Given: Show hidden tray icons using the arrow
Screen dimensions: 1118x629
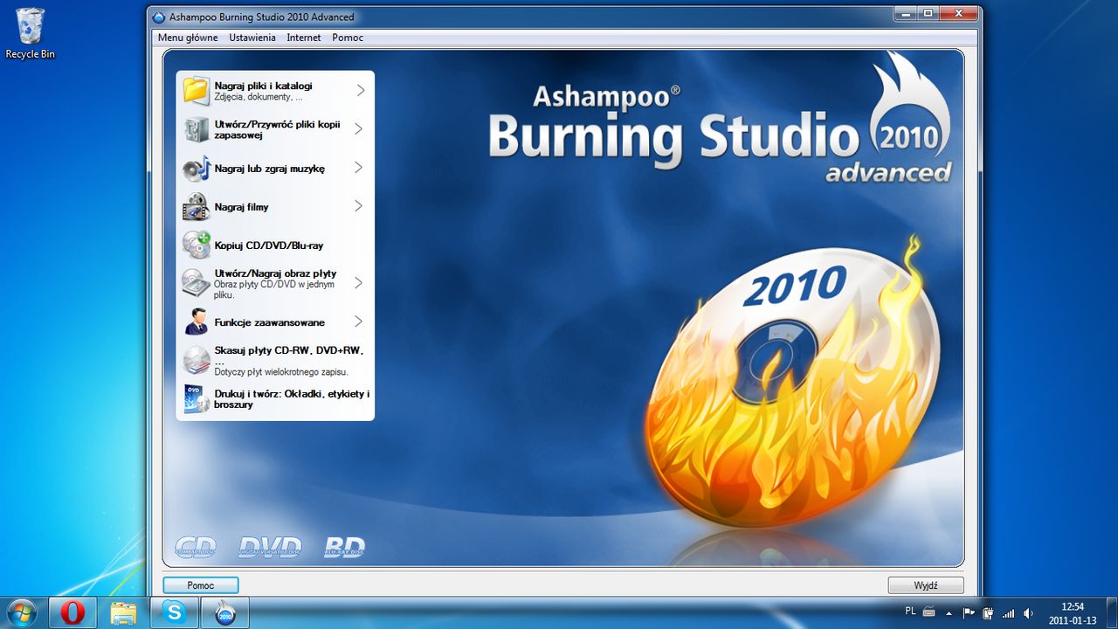Looking at the screenshot, I should (949, 612).
